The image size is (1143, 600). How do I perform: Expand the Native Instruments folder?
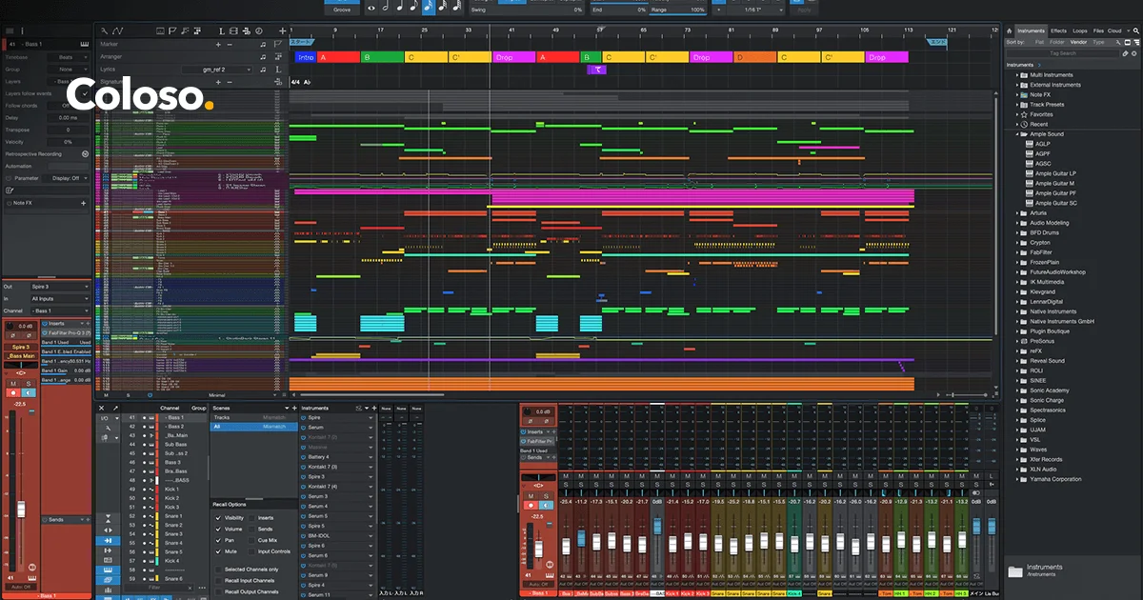(x=1016, y=311)
